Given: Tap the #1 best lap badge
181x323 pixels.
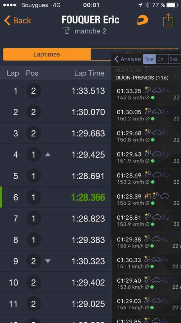Looking at the screenshot, I should [x=148, y=196].
